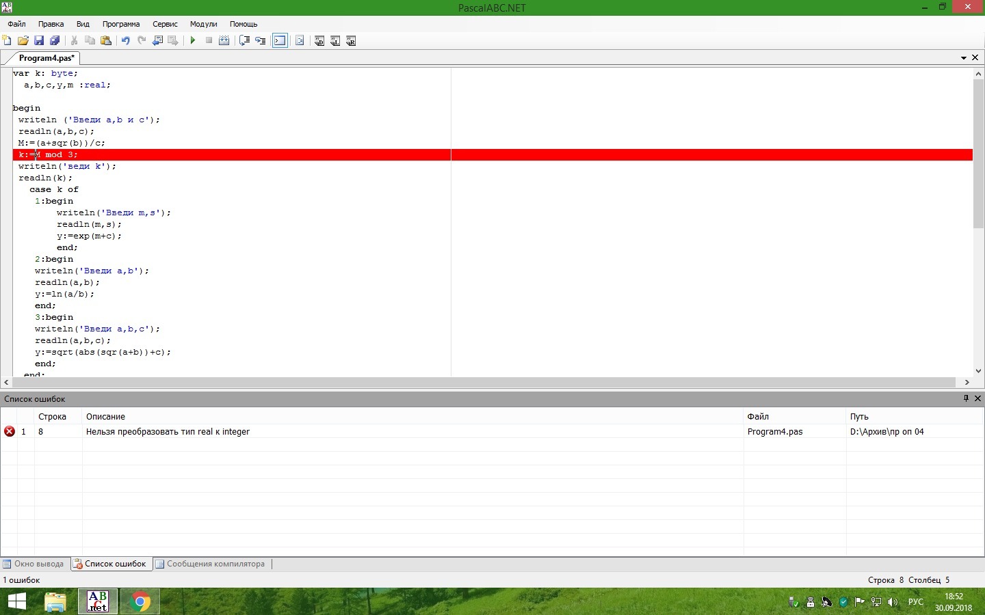Toggle auto-hide pin of the error list panel
Viewport: 985px width, 615px height.
tap(966, 398)
